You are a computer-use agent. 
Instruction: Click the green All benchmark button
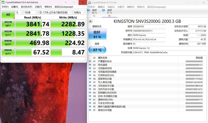pyautogui.click(x=8, y=15)
